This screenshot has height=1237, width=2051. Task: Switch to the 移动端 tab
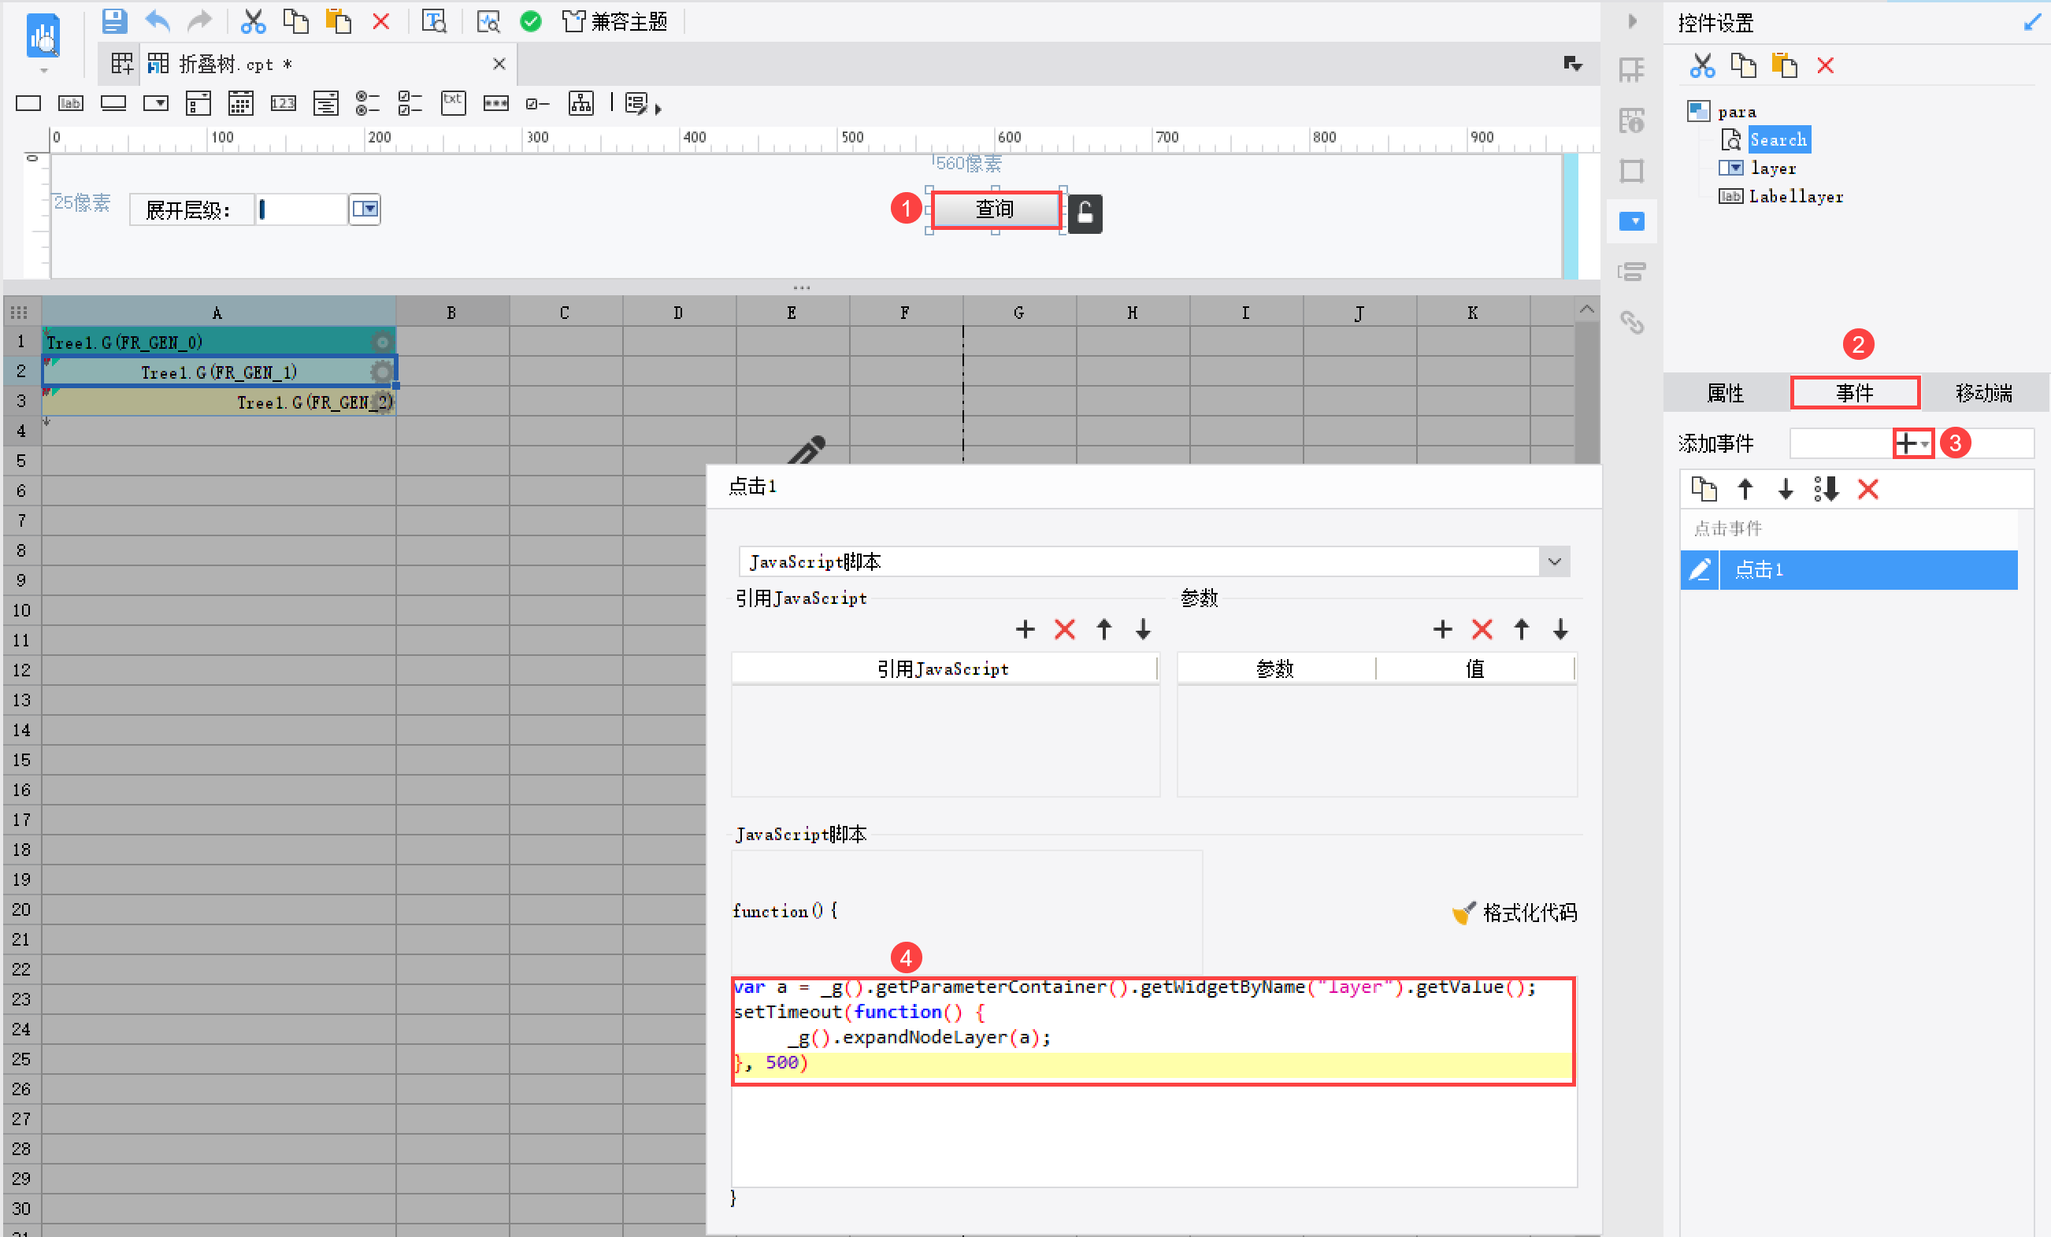(x=1983, y=393)
